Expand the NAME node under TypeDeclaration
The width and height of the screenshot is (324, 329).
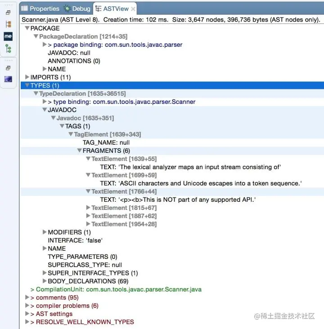45,248
